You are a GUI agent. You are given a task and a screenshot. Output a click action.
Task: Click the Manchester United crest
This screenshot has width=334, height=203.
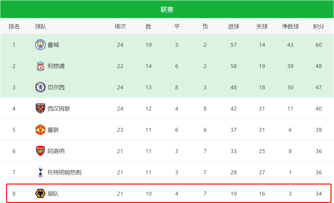tap(40, 130)
